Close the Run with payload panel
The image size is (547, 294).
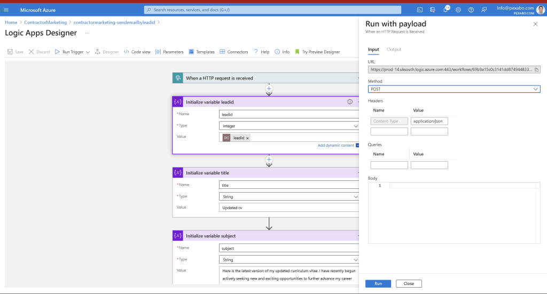535,24
